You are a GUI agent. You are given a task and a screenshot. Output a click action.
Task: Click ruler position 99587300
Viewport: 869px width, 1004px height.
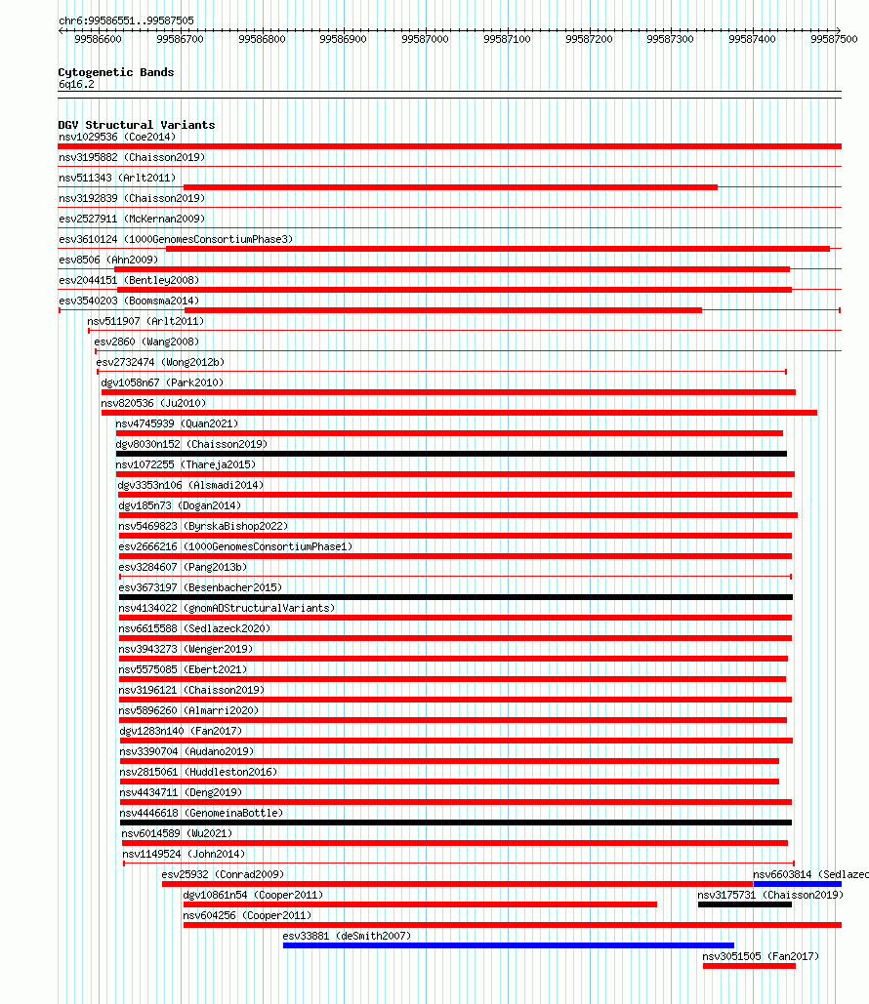coord(671,39)
